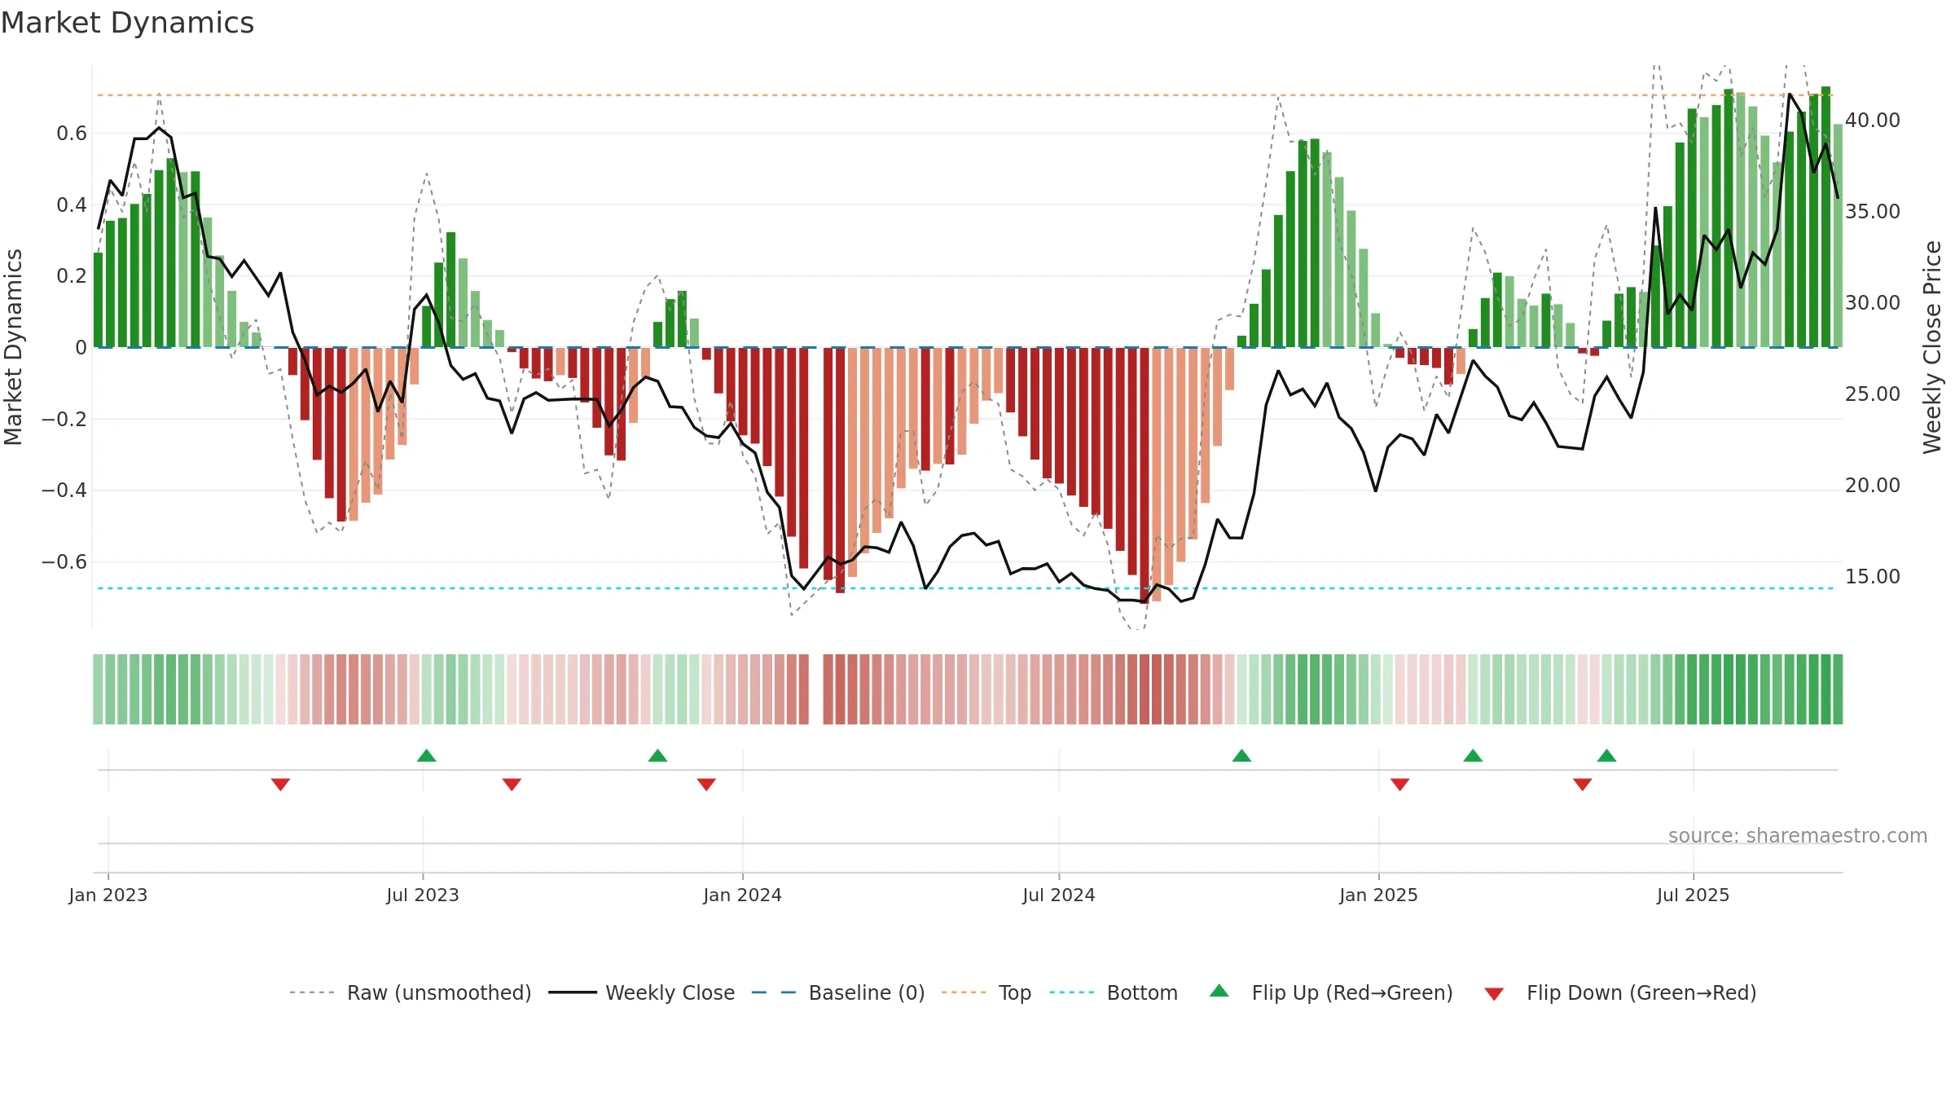
Task: Click the 0 left axis tick label
Action: pyautogui.click(x=81, y=347)
